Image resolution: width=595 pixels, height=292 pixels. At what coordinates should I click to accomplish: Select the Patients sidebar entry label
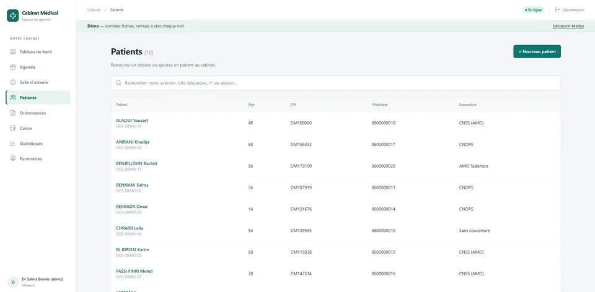28,98
